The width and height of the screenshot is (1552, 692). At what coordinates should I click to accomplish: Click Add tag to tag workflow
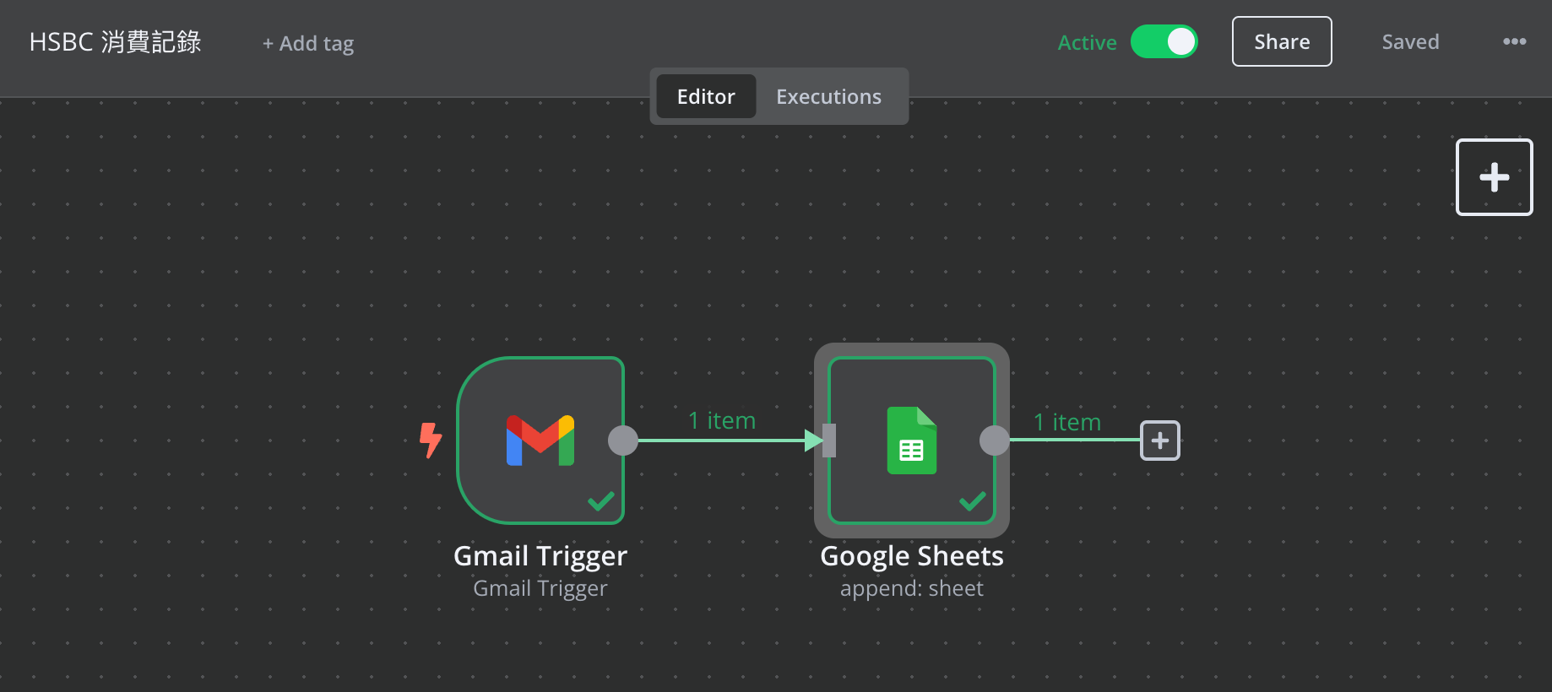308,43
